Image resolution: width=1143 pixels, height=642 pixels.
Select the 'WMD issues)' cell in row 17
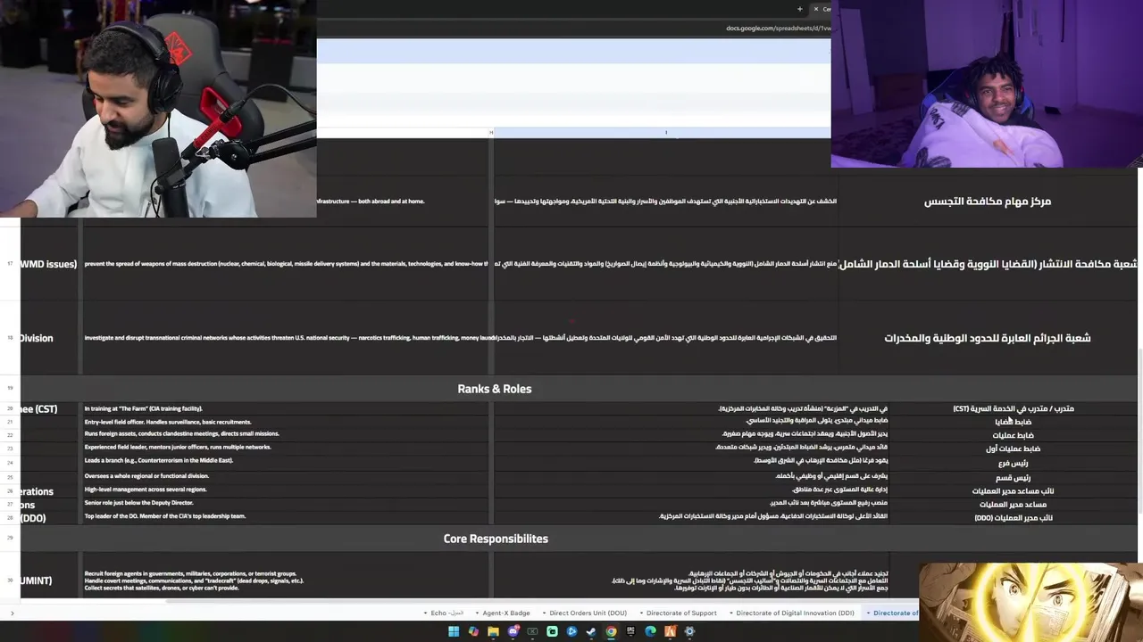49,264
